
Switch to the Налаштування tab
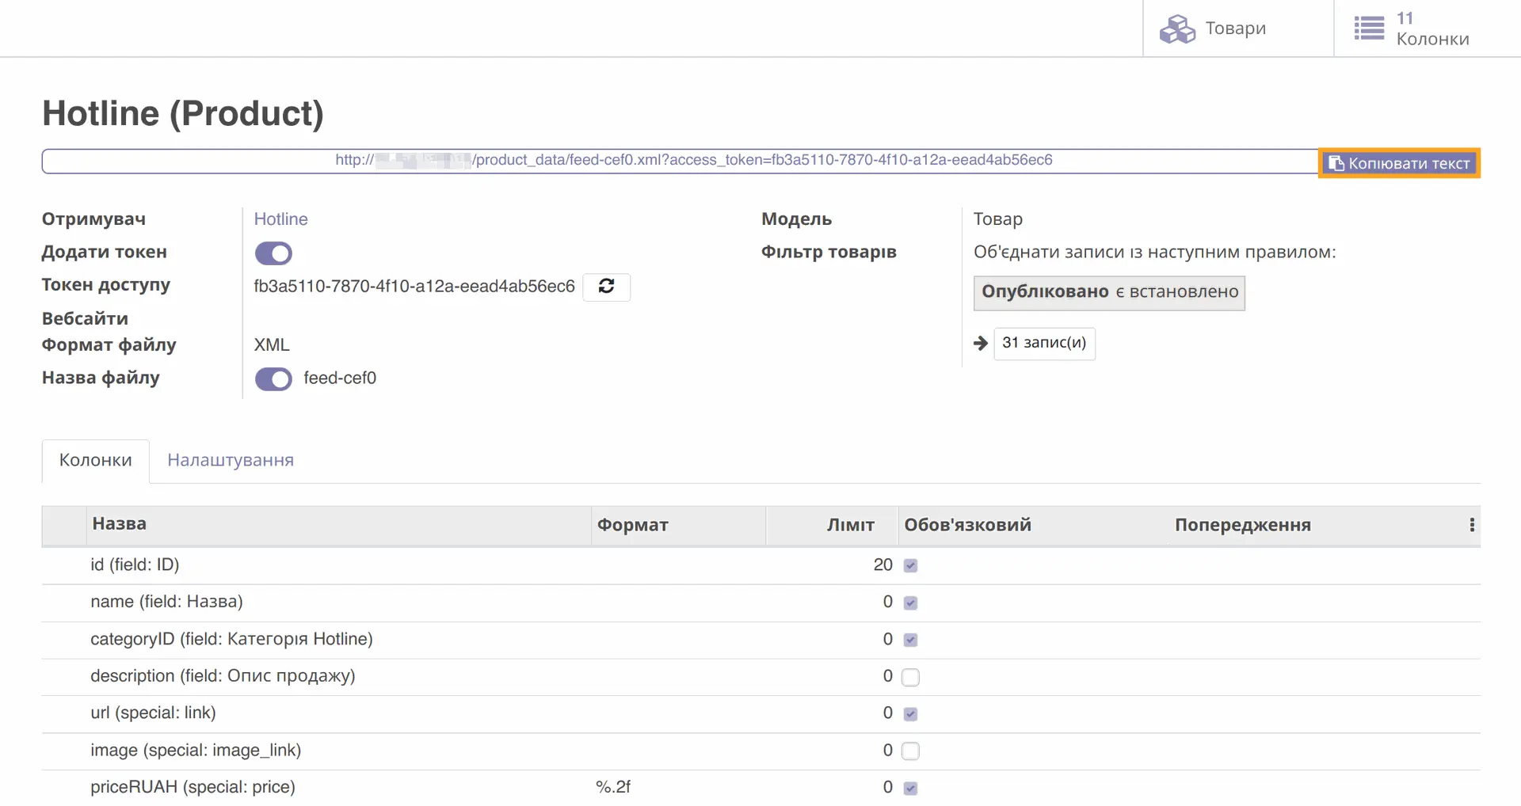[231, 460]
